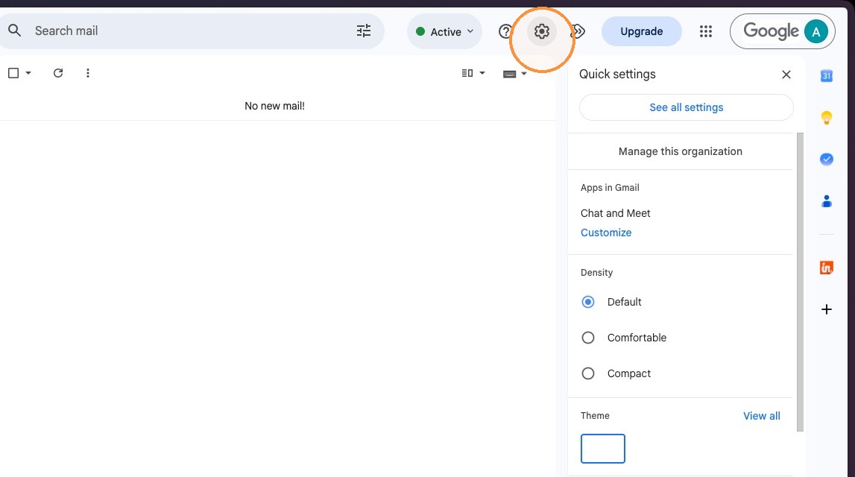Click the Quick settings scrollbar
This screenshot has width=855, height=477.
tap(800, 282)
